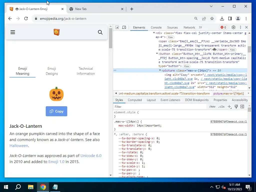256x192 pixels.
Task: Open the Layout tab
Action: point(151,100)
